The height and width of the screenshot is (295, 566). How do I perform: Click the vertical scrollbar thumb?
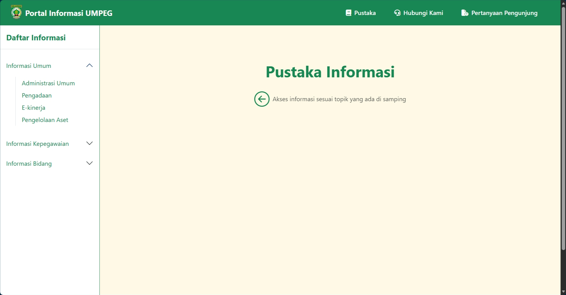point(563,128)
